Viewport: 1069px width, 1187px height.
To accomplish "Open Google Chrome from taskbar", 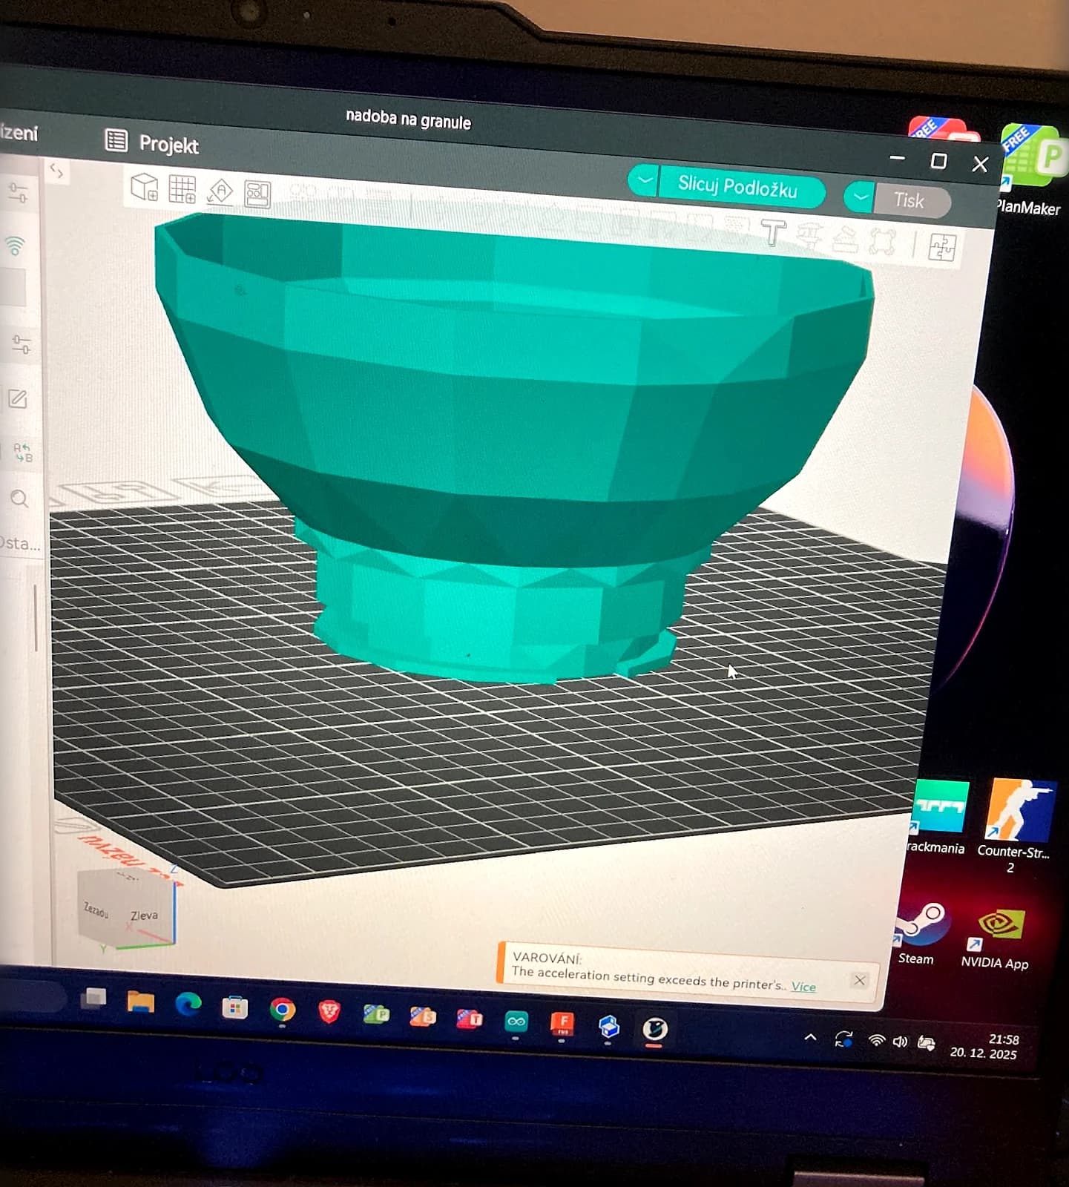I will coord(282,1010).
